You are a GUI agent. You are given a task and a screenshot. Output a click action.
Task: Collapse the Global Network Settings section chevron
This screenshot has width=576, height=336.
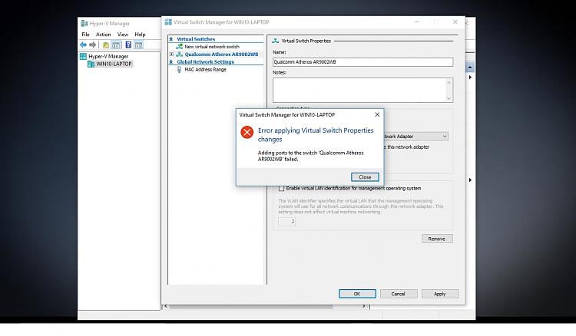click(170, 61)
